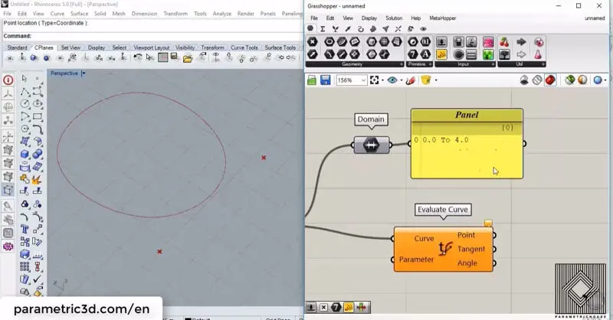Image resolution: width=613 pixels, height=320 pixels.
Task: Open file with green folder icon in Grasshopper
Action: click(313, 80)
